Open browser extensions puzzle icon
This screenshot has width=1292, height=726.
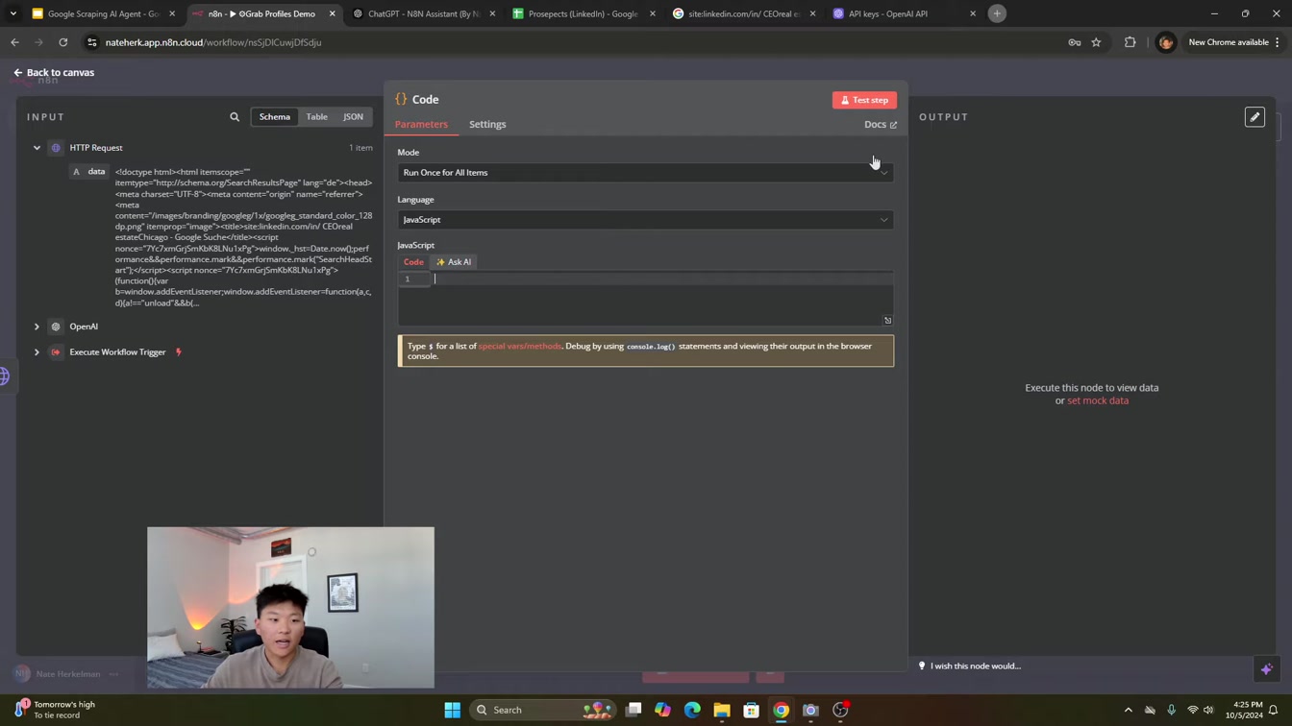[x=1130, y=42]
